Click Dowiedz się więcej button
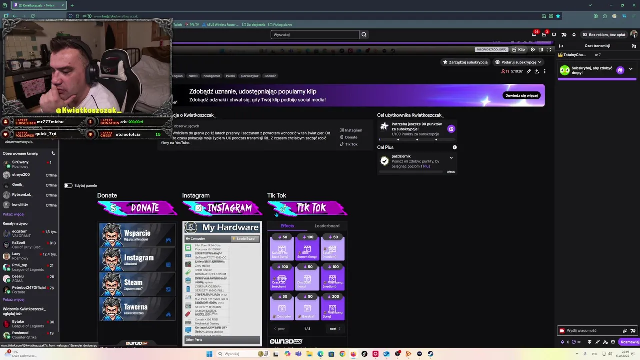640x360 pixels. pos(521,95)
